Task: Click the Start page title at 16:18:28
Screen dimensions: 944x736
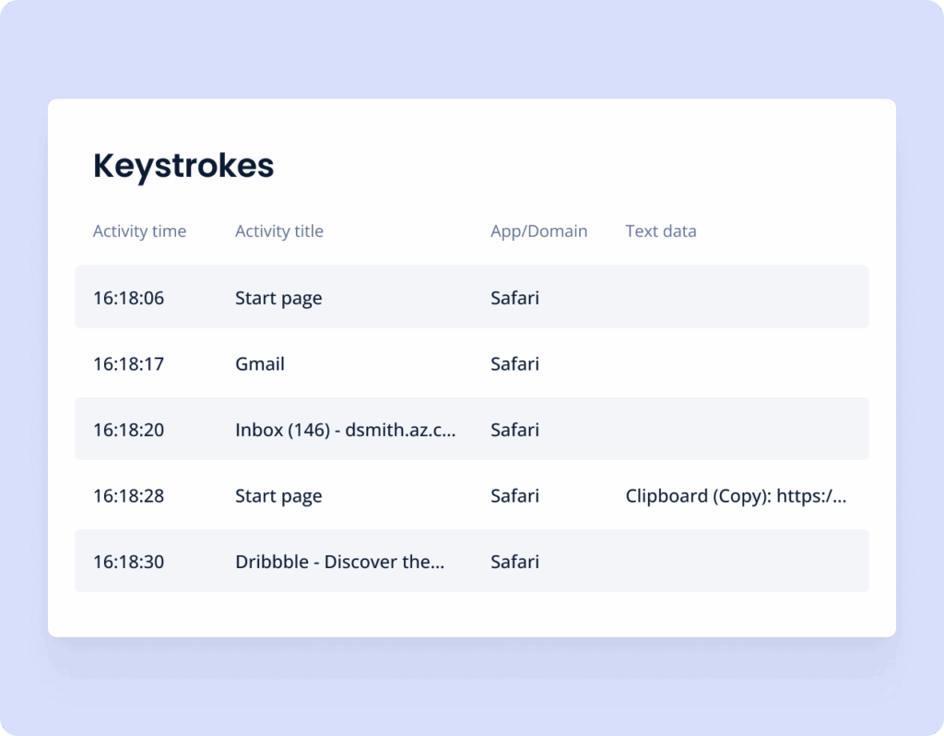Action: tap(278, 496)
